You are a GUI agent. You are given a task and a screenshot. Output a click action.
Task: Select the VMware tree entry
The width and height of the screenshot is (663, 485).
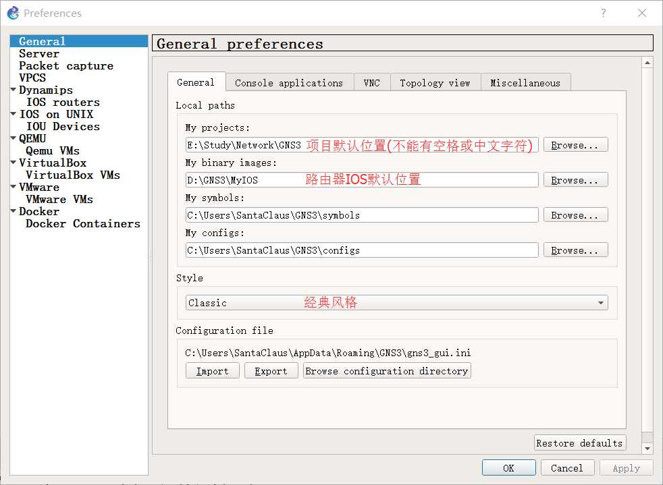tap(39, 187)
